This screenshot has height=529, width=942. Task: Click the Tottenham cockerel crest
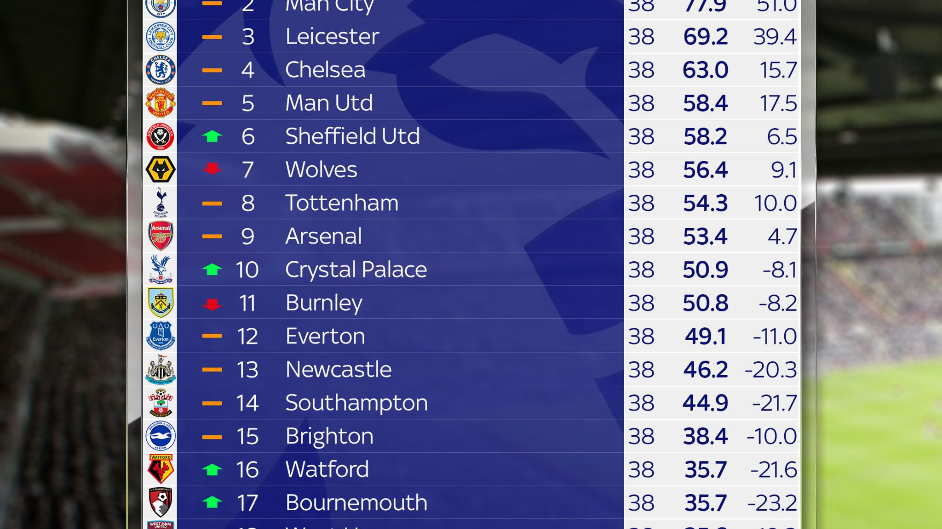[x=161, y=203]
